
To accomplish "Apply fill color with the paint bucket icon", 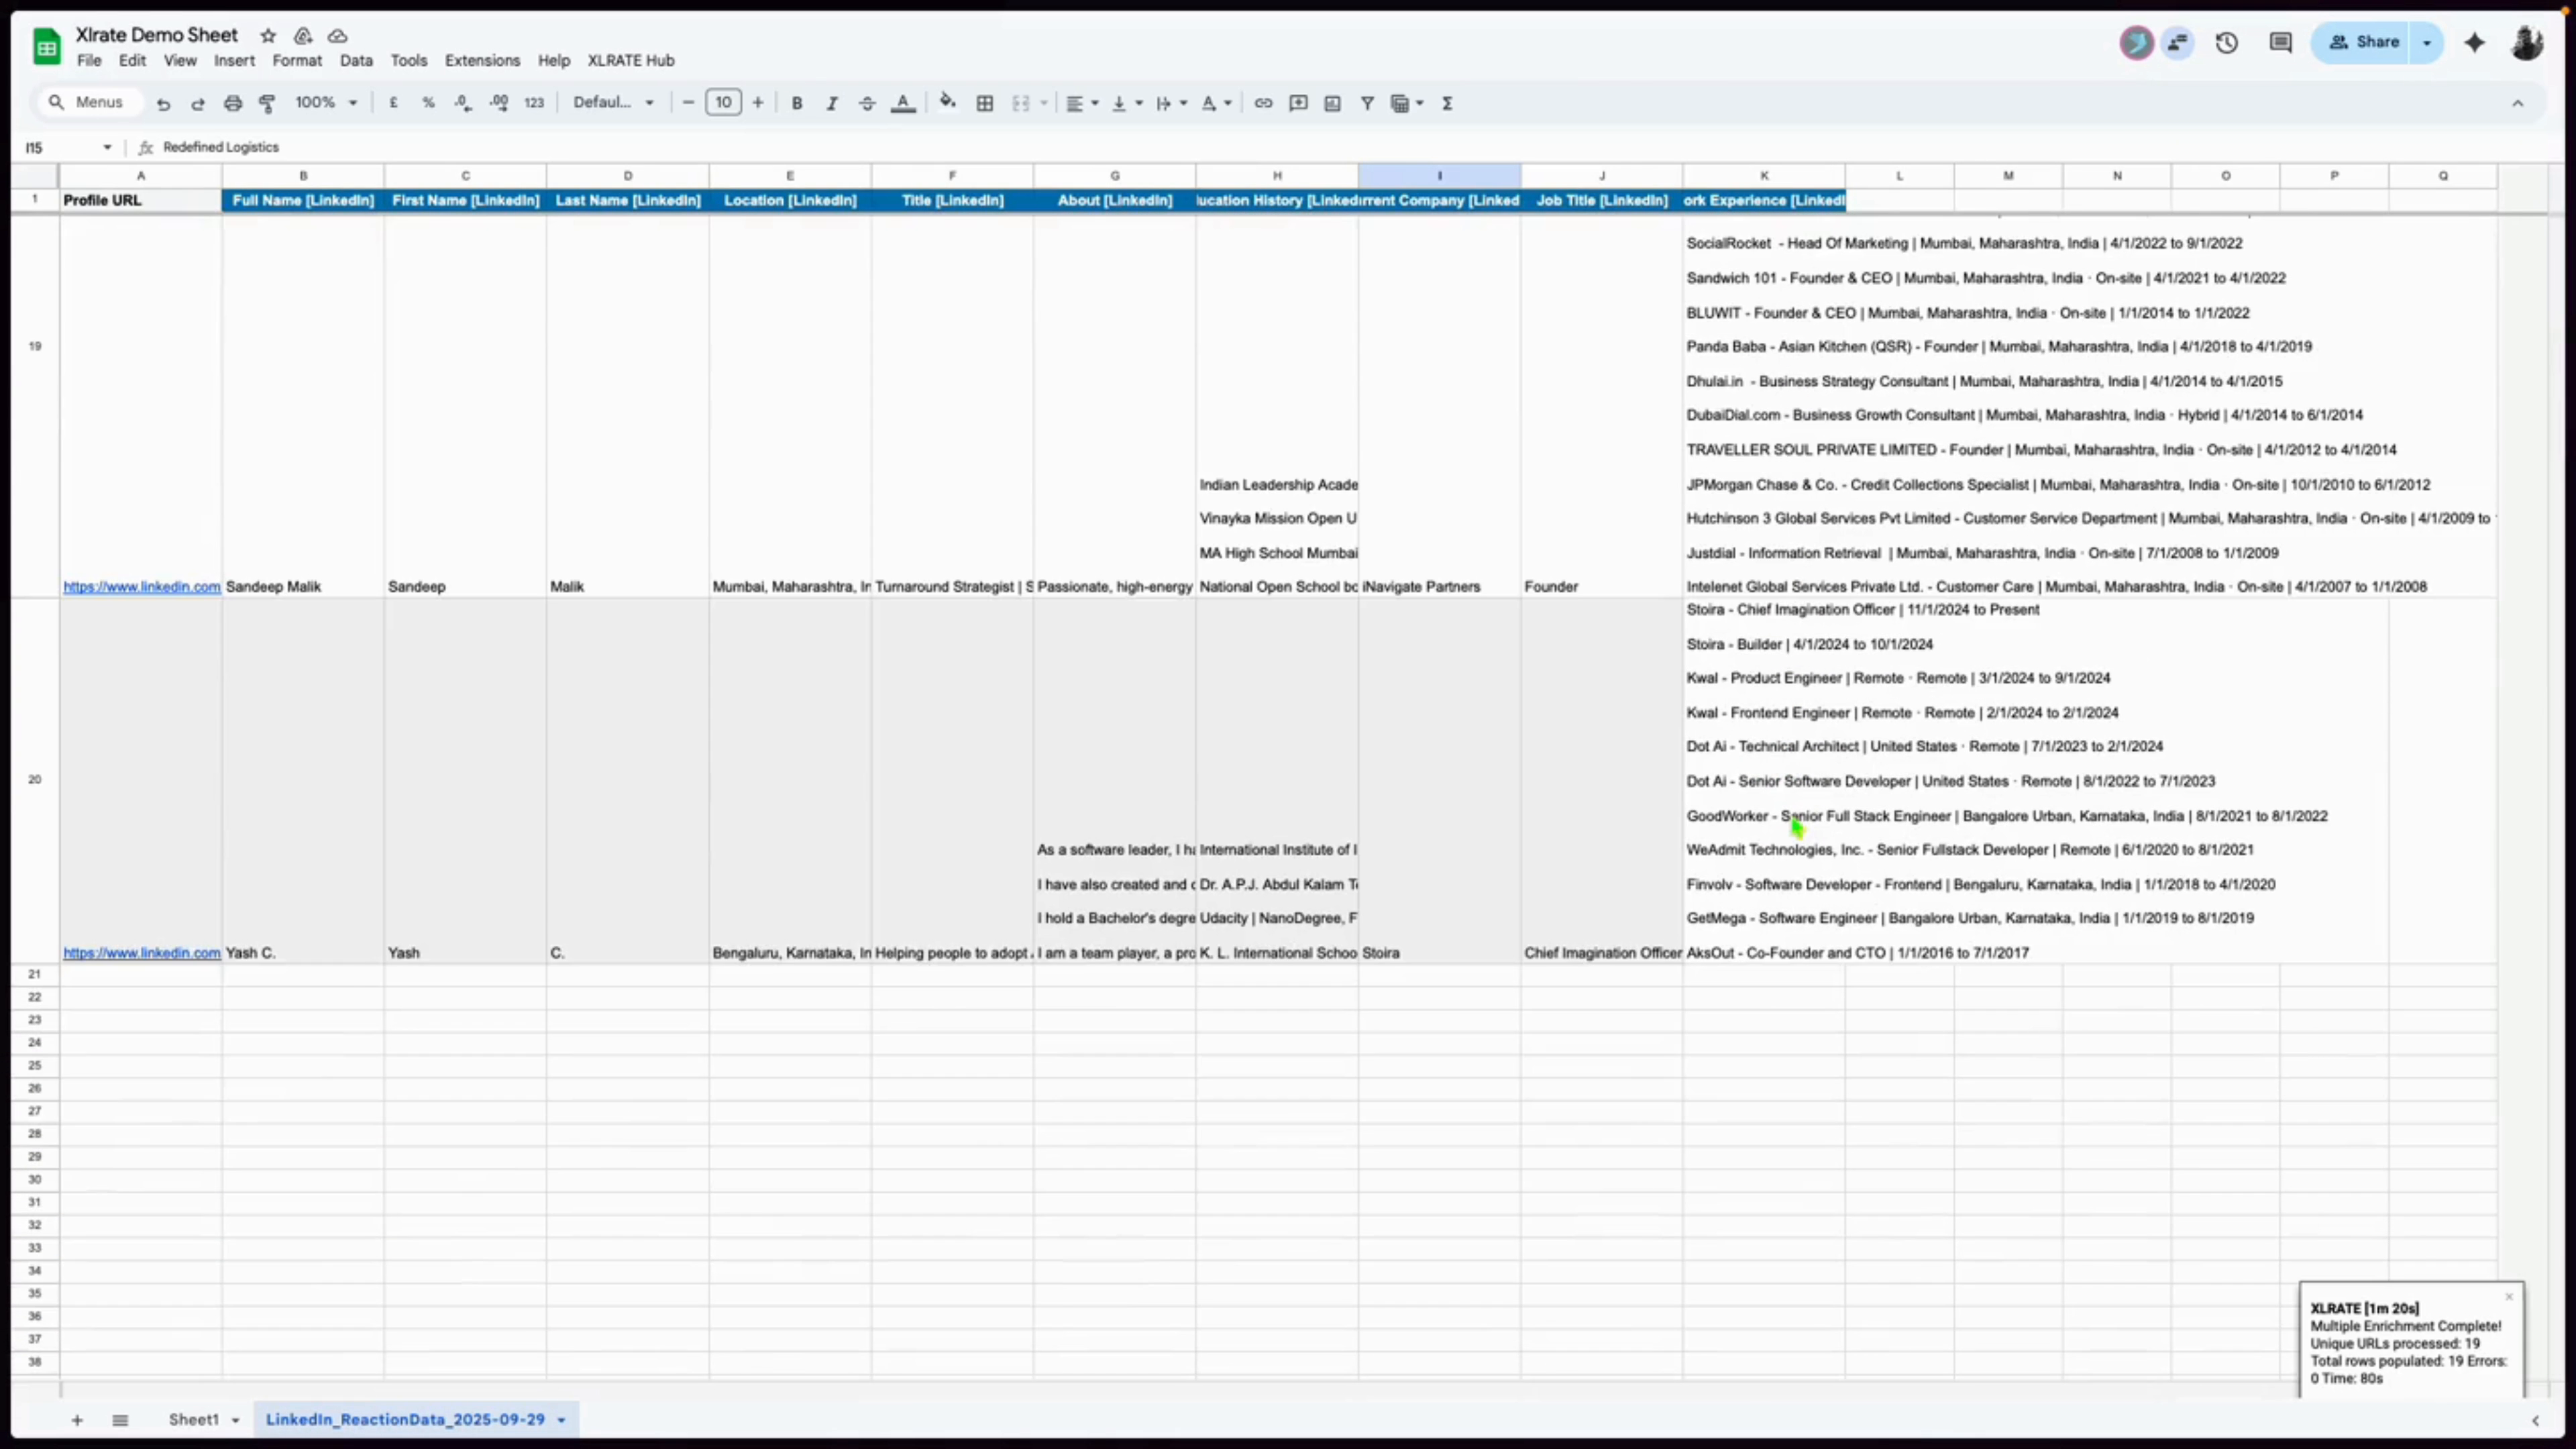I will click(x=947, y=102).
